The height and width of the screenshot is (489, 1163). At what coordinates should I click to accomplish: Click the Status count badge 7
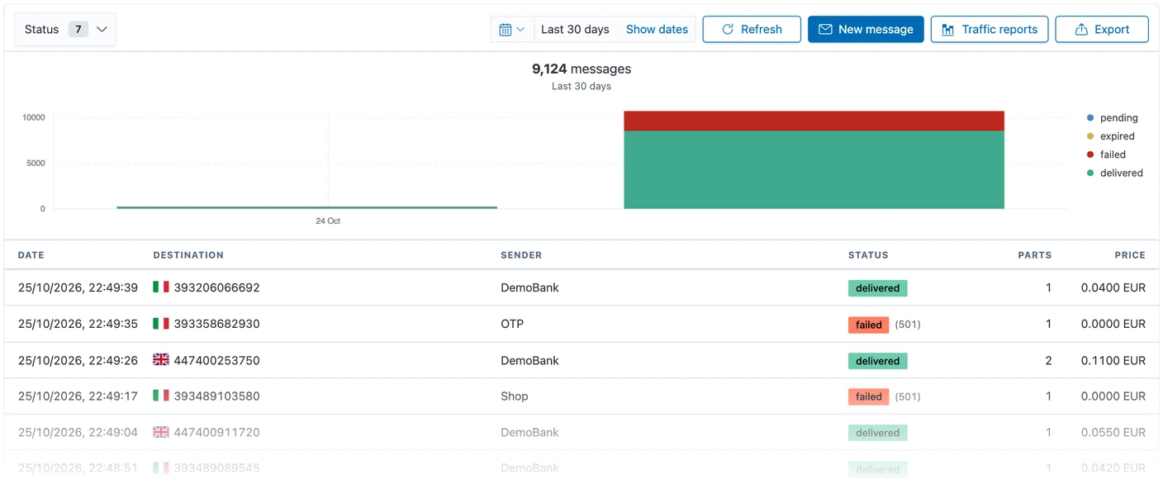78,29
